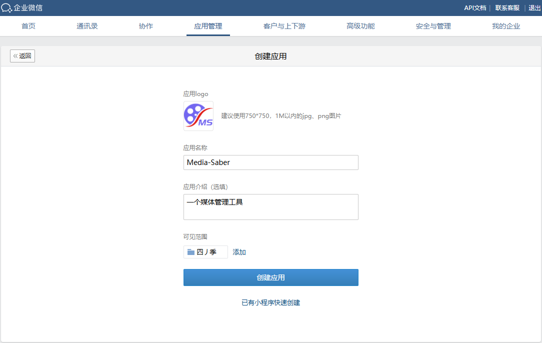Open the 安全与管理 tab

[x=433, y=26]
